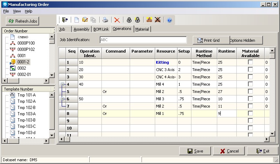Screen dimensions: 280x164
Task: Click the open folder toolbar icon
Action: (x=85, y=20)
